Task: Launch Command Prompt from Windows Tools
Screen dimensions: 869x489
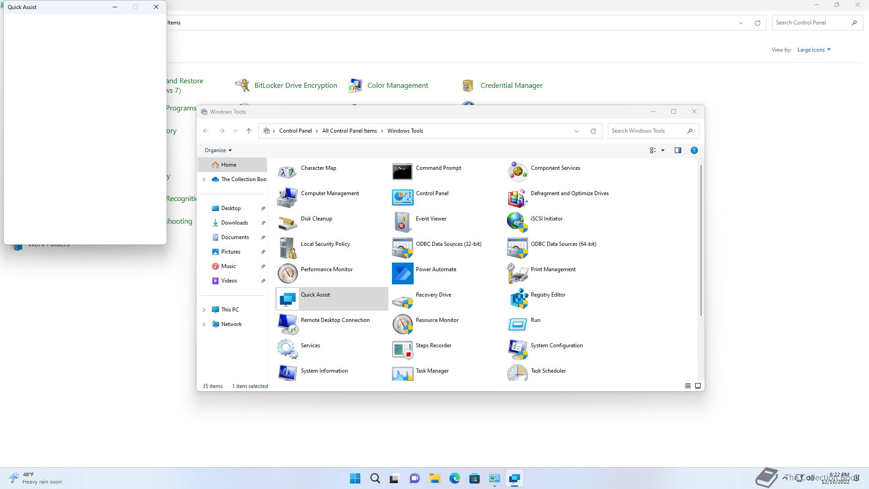Action: [x=402, y=172]
